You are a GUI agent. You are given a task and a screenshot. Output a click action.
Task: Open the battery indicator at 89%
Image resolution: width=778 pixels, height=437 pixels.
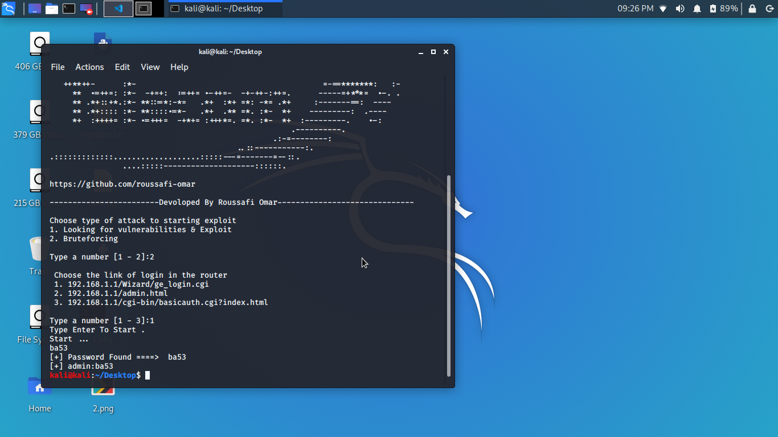[x=723, y=9]
